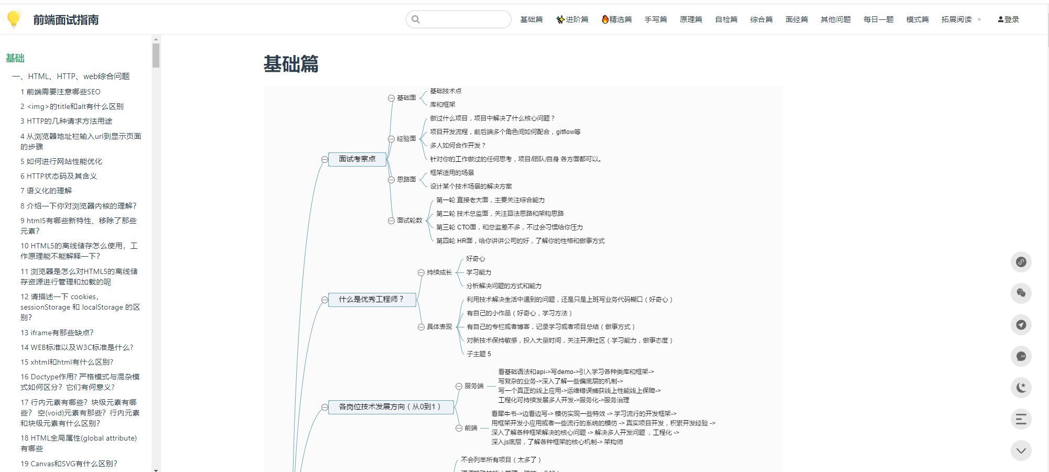Open sidebar item 5 如何进行网站性能优化
Viewport: 1049px width, 472px height.
point(61,161)
